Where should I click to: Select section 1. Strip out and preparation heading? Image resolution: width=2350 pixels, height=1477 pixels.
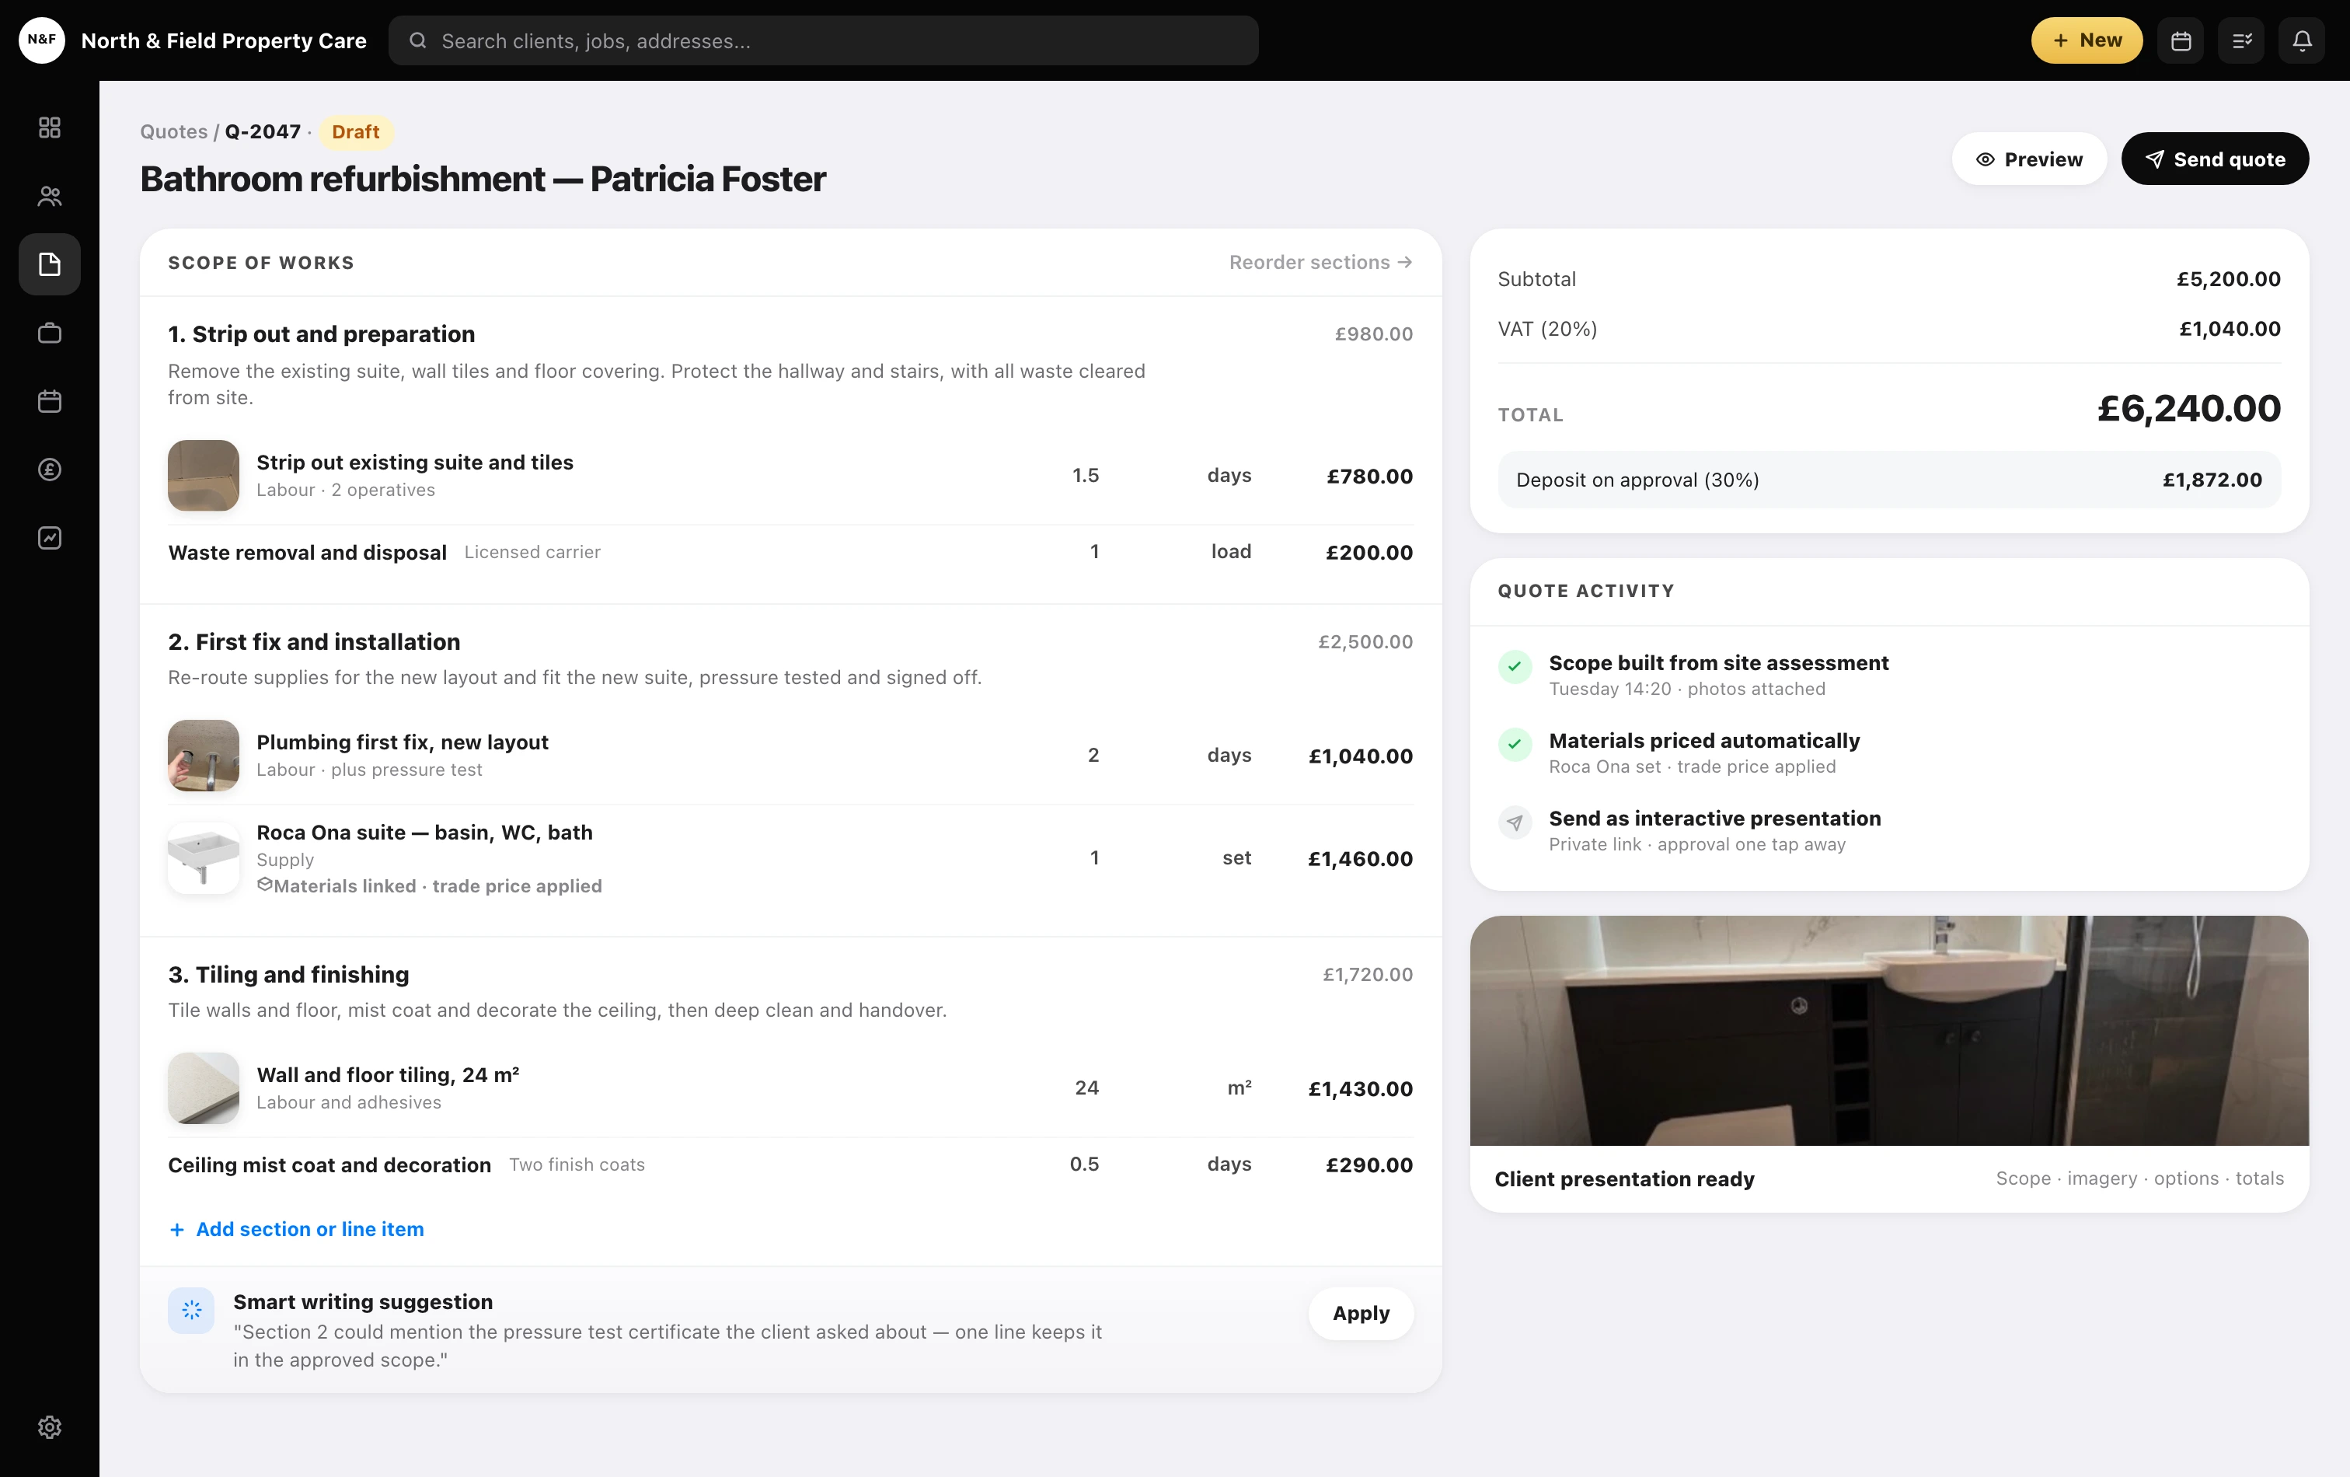321,333
